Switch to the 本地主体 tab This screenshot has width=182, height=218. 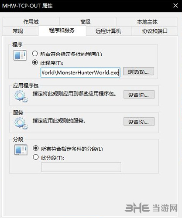tap(147, 22)
